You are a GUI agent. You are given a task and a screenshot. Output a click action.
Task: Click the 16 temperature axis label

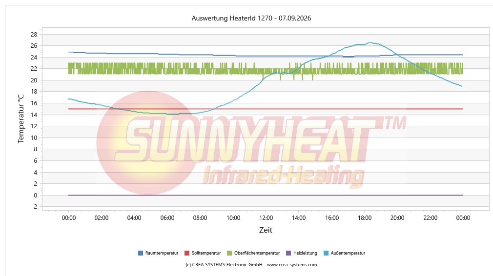click(x=34, y=103)
